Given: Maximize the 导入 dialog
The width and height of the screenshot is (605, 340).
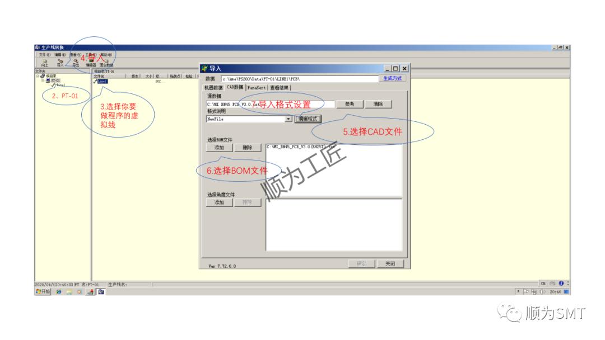Looking at the screenshot, I should point(395,69).
